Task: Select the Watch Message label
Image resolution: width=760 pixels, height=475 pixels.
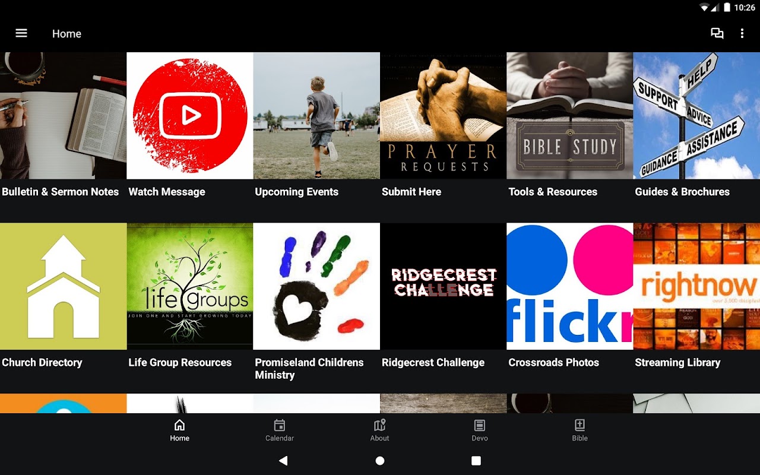Action: [x=167, y=192]
